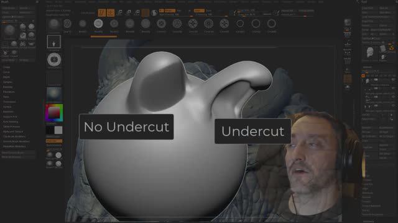Select the colorful PolyMesh star tool icon
The width and height of the screenshot is (398, 223).
pos(392,48)
